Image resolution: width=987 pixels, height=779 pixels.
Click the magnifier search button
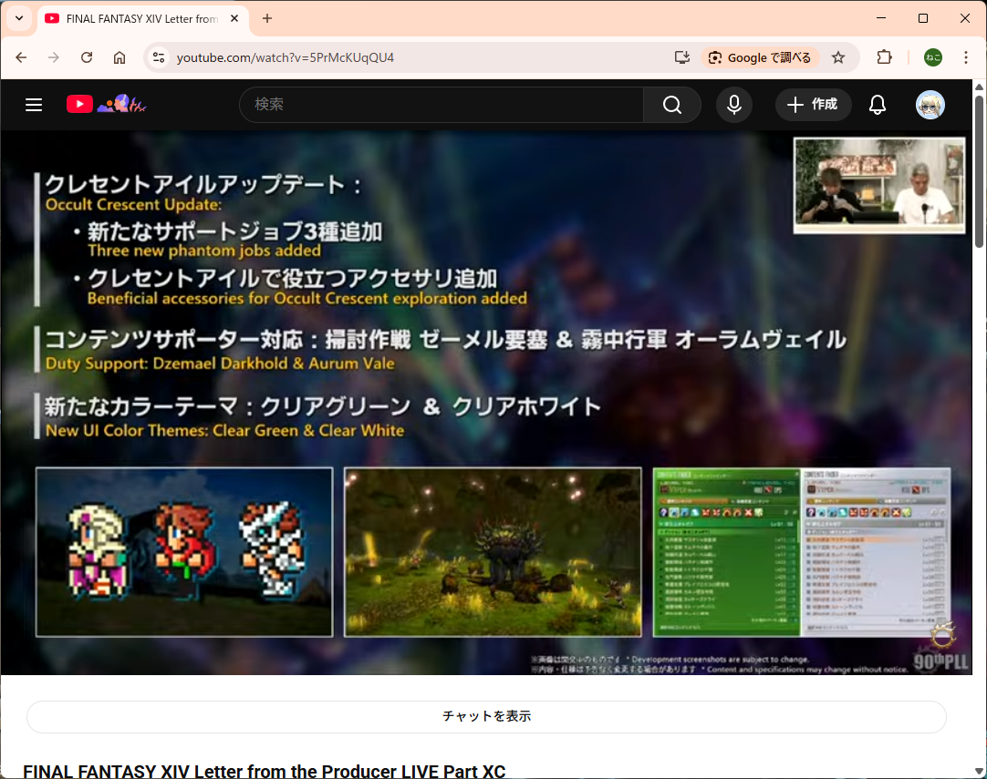[672, 105]
